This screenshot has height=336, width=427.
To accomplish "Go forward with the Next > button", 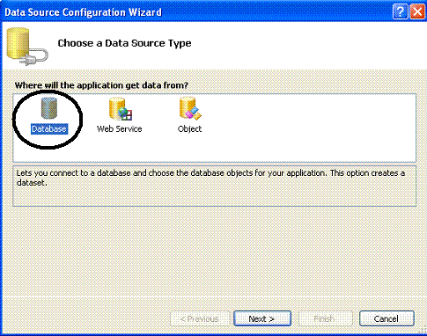I will click(x=262, y=318).
